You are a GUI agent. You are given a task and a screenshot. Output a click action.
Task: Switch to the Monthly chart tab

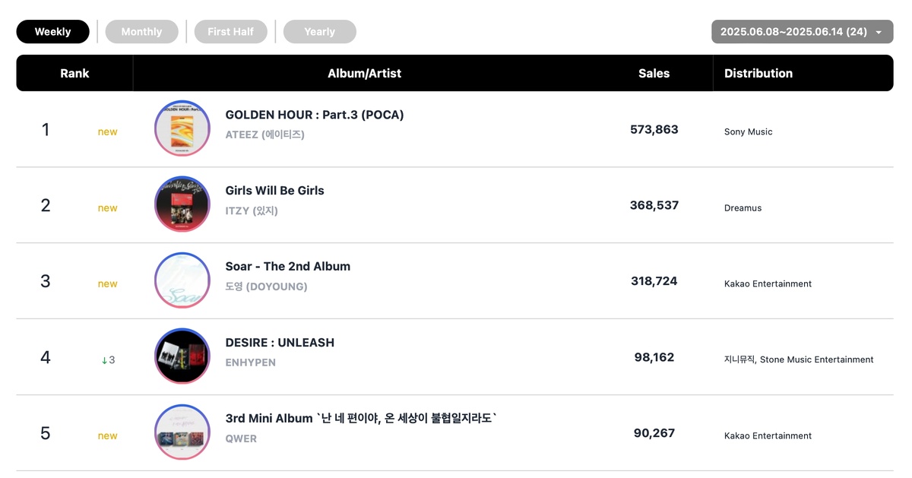coord(141,32)
